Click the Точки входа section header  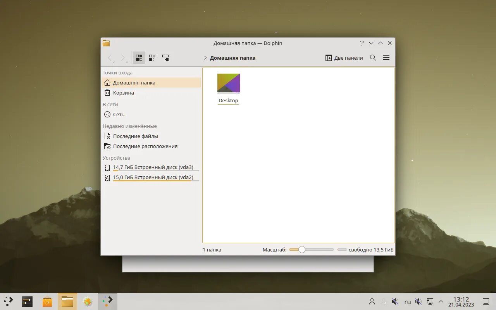point(117,72)
